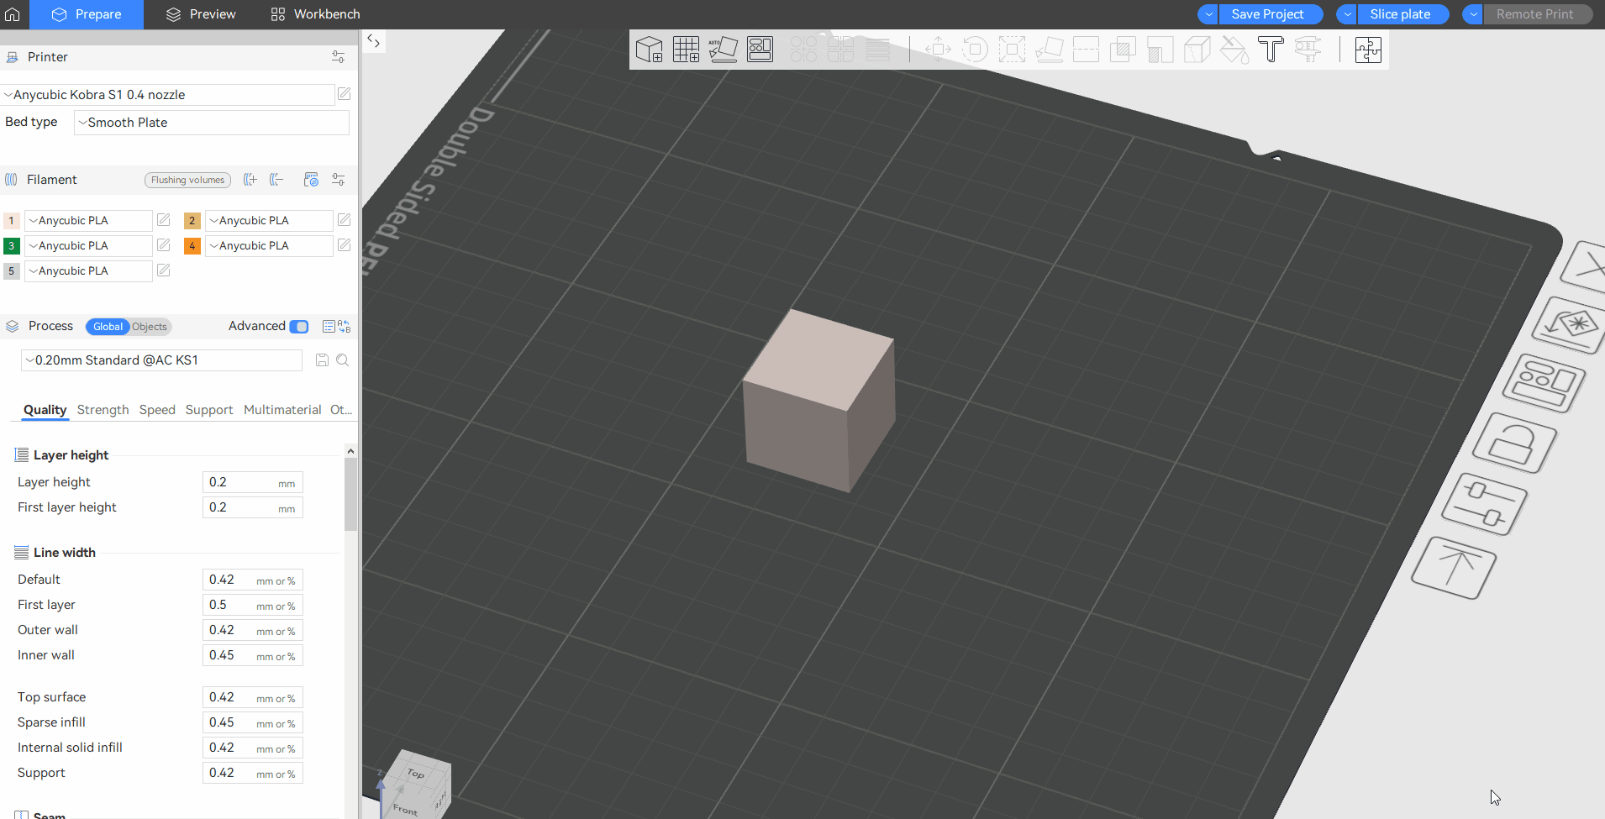Click the Home icon
1605x819 pixels.
[13, 14]
